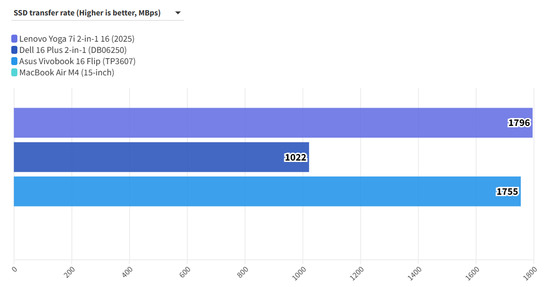Screen dimensions: 548x287
Task: Click the 600 axis tick label
Action: (x=184, y=272)
